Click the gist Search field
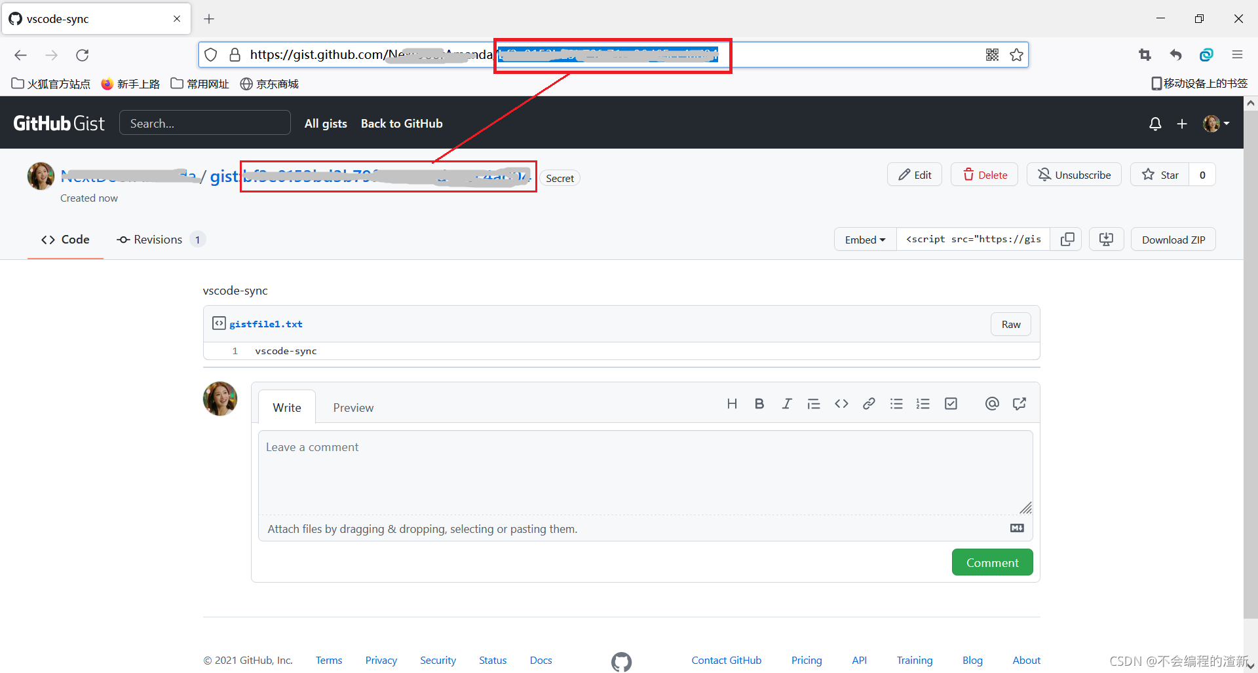 pos(205,123)
